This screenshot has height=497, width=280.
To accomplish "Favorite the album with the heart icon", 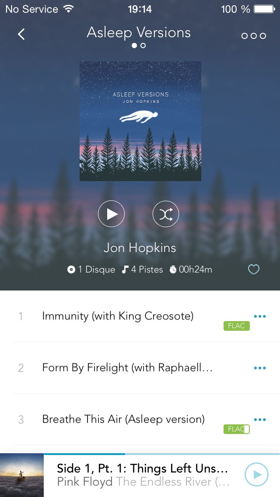I will click(x=253, y=269).
